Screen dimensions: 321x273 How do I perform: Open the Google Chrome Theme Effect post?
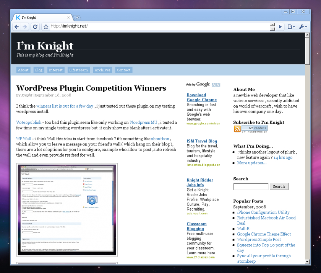tap(264, 234)
